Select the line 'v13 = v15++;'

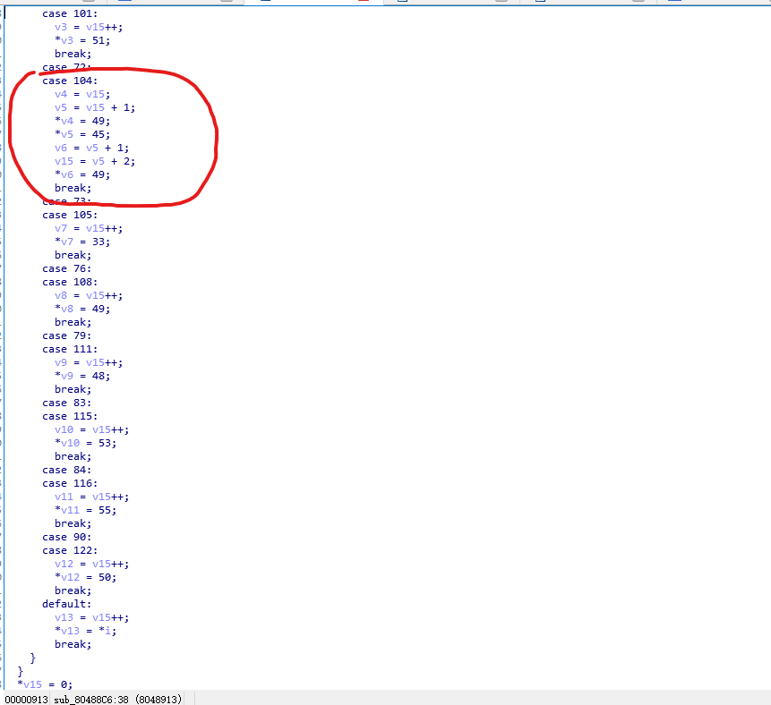tap(91, 617)
